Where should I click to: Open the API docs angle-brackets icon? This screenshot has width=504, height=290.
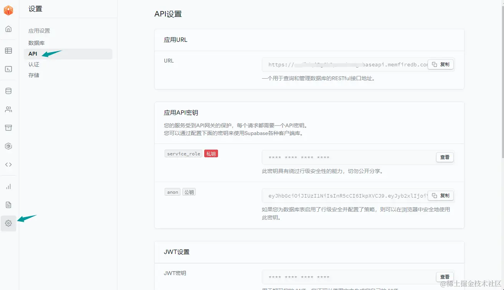pyautogui.click(x=8, y=165)
